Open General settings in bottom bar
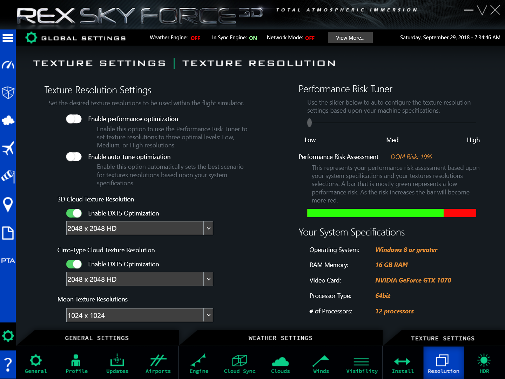505x379 pixels. pos(36,364)
